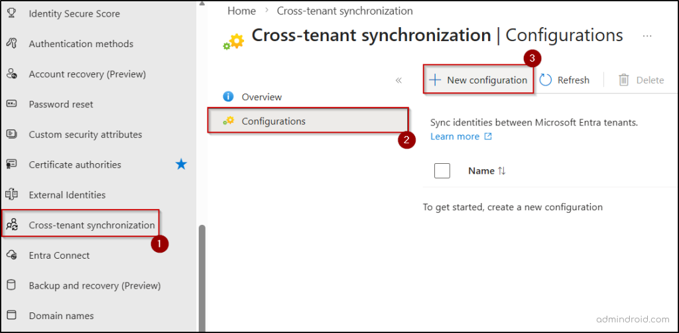Viewport: 679px width, 333px height.
Task: Collapse the resource menu with double chevron
Action: tap(399, 80)
